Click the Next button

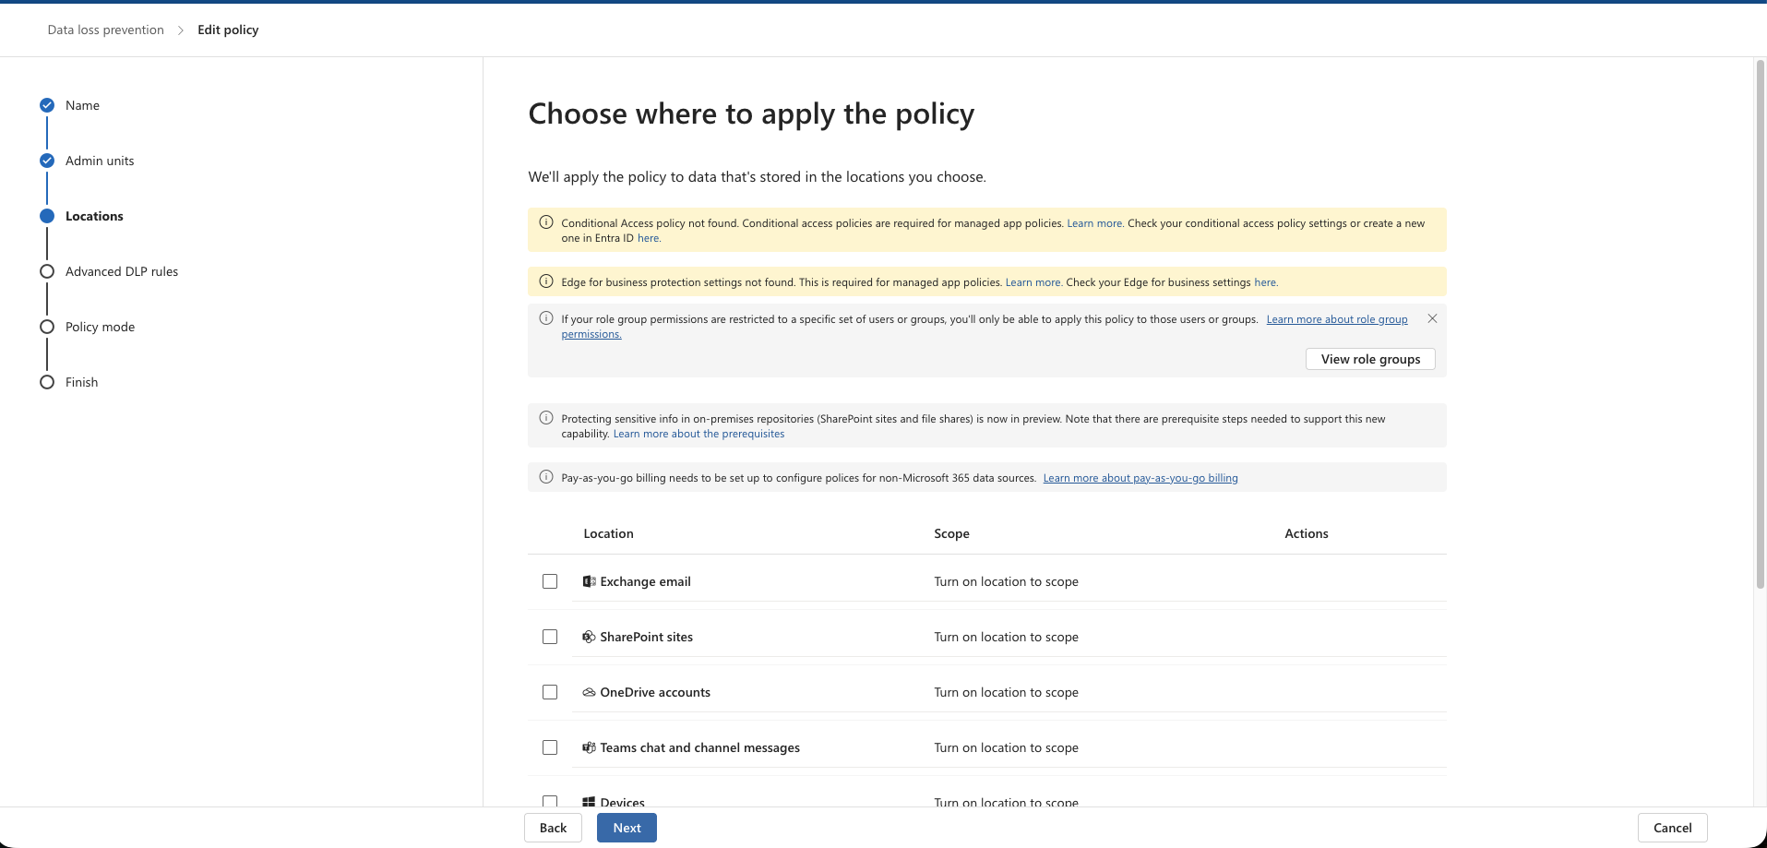tap(627, 828)
